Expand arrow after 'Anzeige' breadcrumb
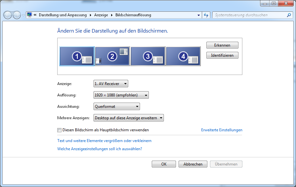 click(112, 15)
